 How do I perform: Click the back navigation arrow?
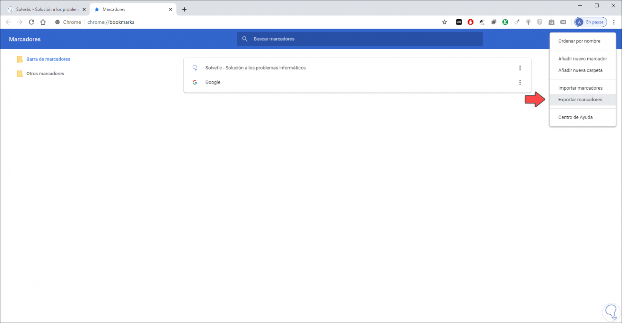click(x=8, y=22)
